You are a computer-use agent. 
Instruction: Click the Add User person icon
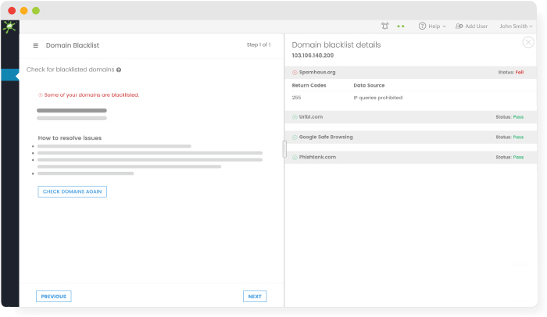point(459,26)
